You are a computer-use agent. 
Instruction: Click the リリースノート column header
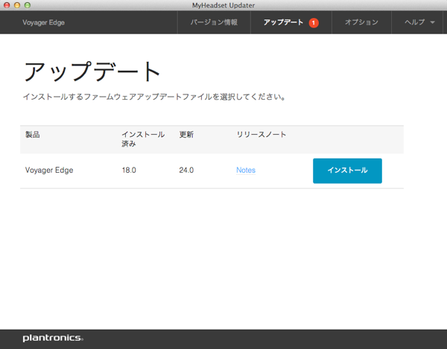coord(261,135)
